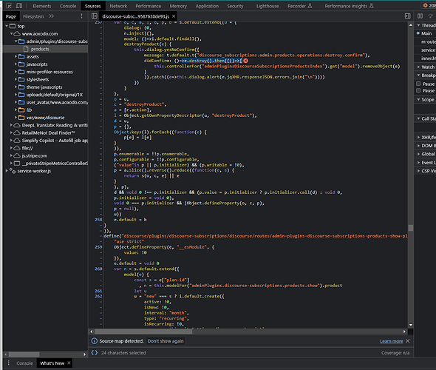Open the drawer three-dot menu
Screen dimensions: 436x370
pyautogui.click(x=9, y=363)
